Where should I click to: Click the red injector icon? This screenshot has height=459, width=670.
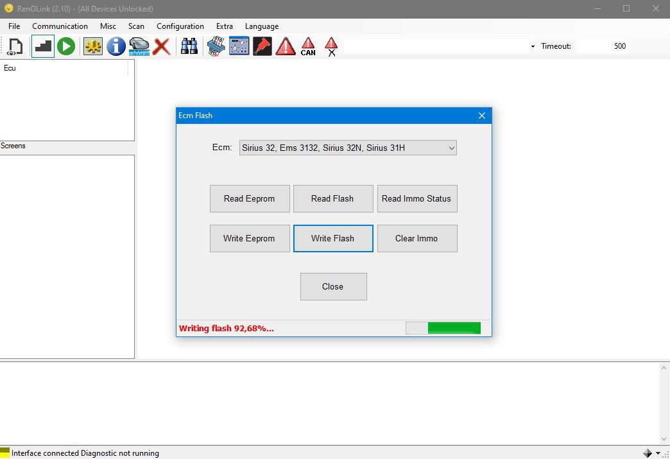262,46
